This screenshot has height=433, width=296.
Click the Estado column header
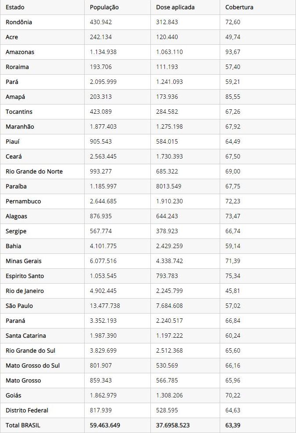(x=15, y=7)
